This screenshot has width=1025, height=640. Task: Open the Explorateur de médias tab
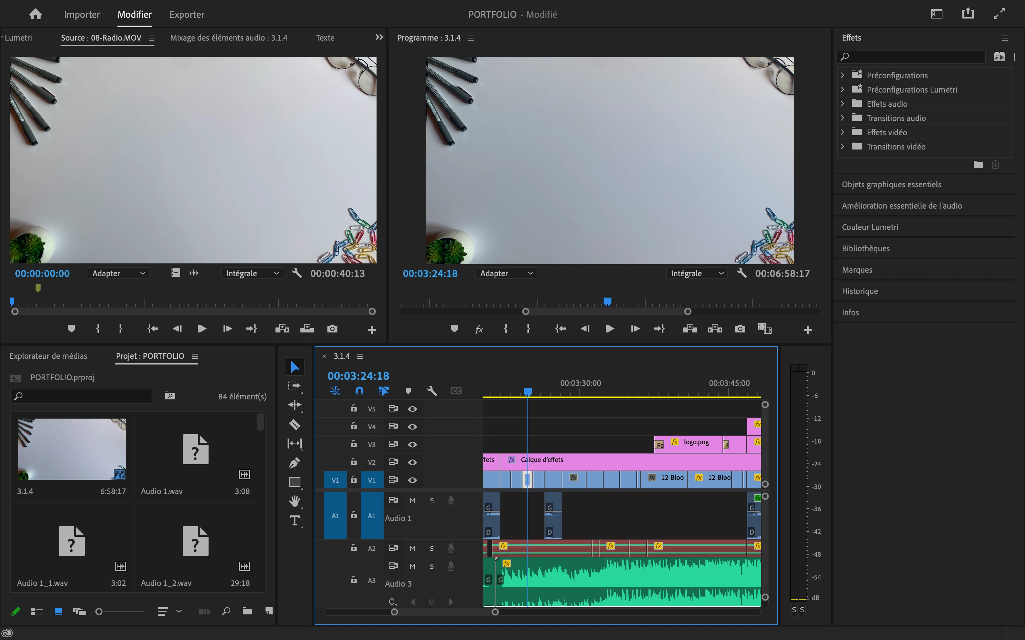pyautogui.click(x=48, y=356)
